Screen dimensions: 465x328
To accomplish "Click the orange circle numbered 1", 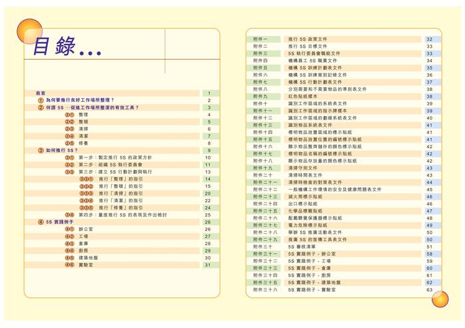I will (x=41, y=100).
